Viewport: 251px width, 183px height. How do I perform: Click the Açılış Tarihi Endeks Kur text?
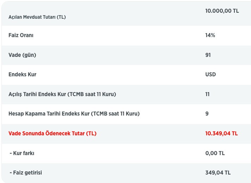pyautogui.click(x=39, y=94)
